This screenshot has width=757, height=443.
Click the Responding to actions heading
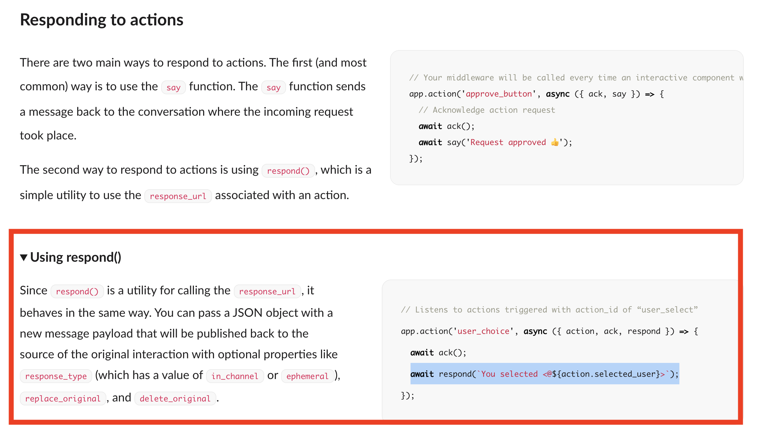(x=101, y=20)
